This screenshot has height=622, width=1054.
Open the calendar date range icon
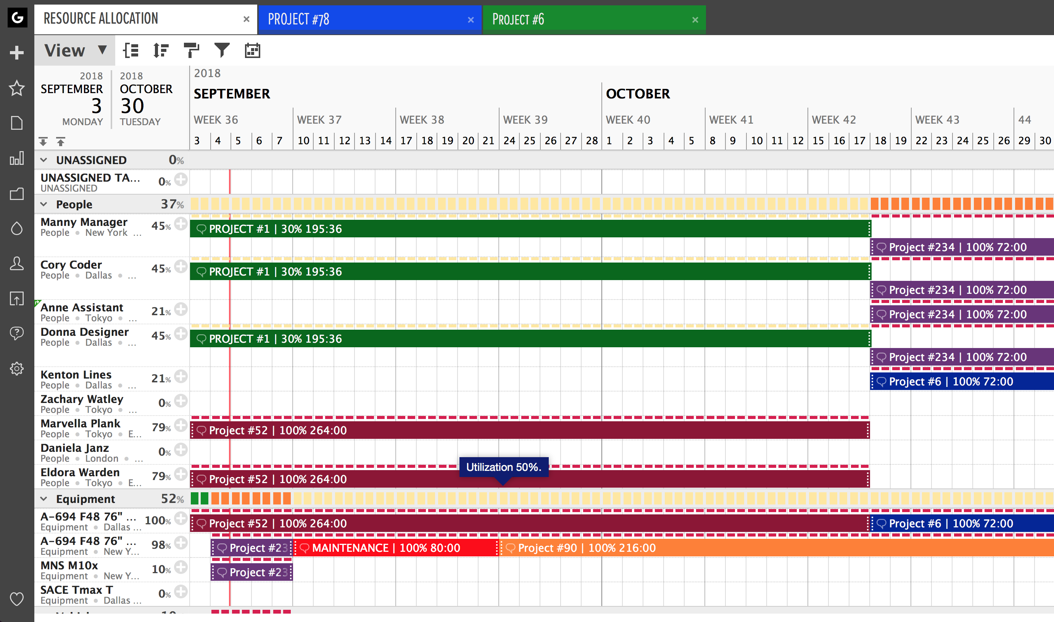click(x=252, y=50)
